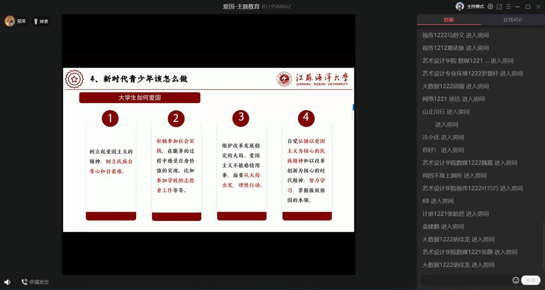Image resolution: width=545 pixels, height=290 pixels.
Task: Click the presenter avatar 昱泽
Action: pos(10,21)
